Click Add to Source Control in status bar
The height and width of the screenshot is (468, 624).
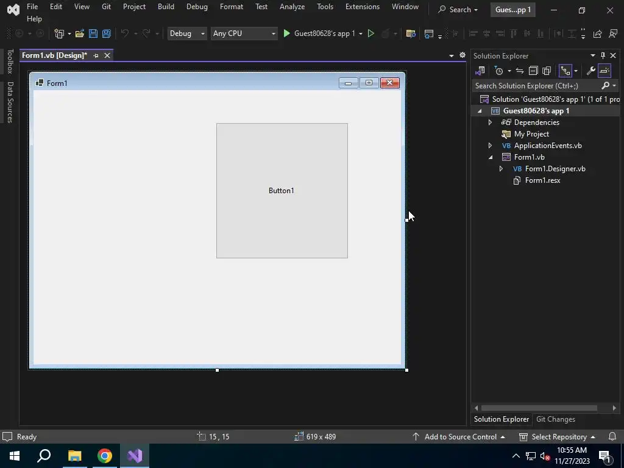(459, 436)
